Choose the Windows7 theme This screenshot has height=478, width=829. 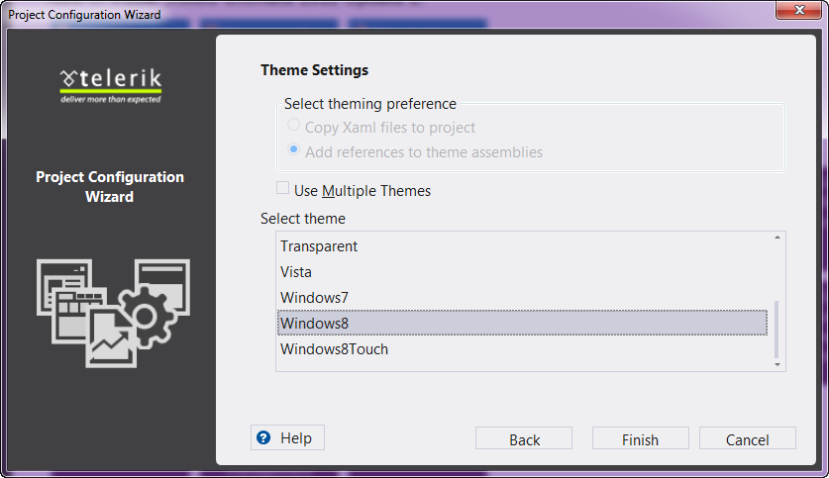[x=314, y=298]
